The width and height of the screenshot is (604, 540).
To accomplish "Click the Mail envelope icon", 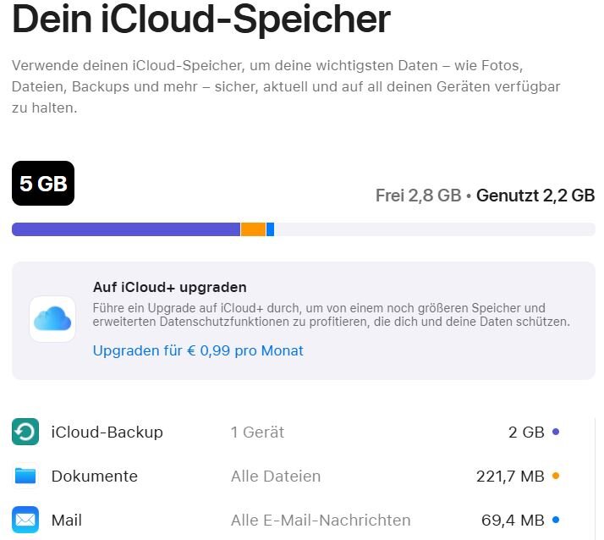I will (25, 520).
